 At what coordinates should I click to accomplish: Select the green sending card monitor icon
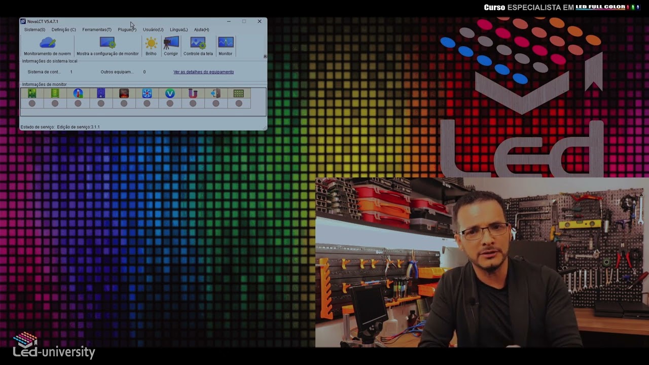tap(32, 93)
